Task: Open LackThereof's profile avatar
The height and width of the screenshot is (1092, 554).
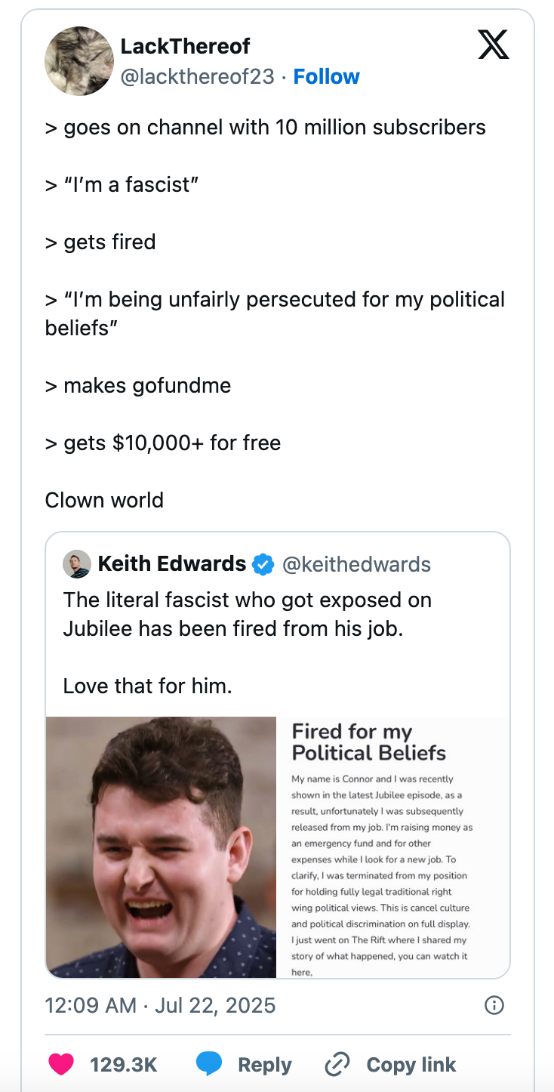Action: click(79, 61)
